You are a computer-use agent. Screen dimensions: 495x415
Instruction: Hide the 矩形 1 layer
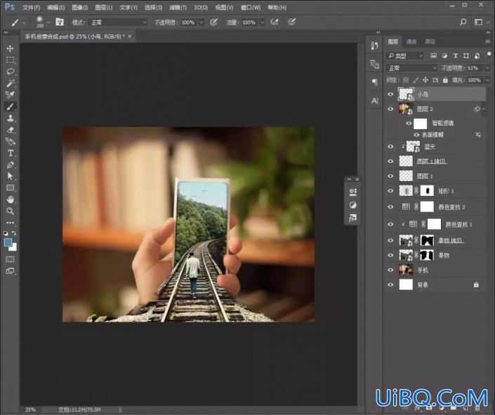pos(390,191)
